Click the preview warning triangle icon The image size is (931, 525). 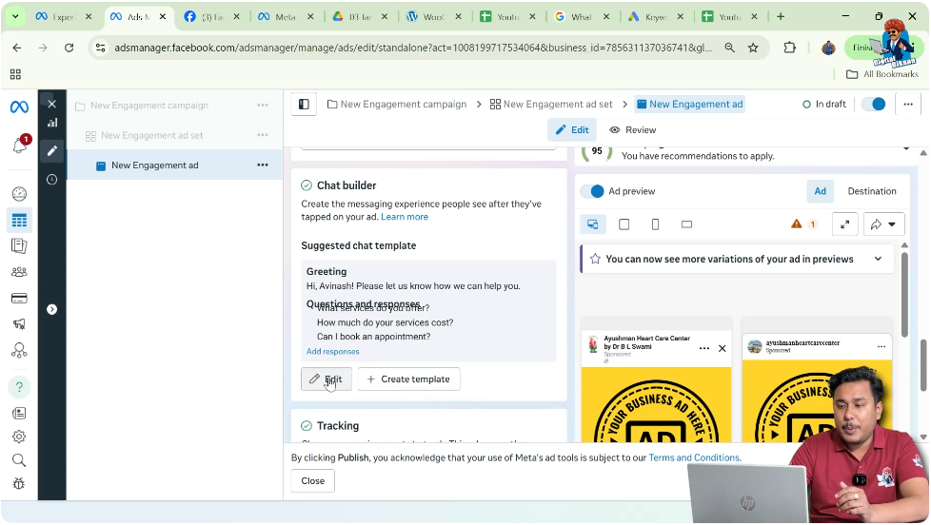[796, 224]
